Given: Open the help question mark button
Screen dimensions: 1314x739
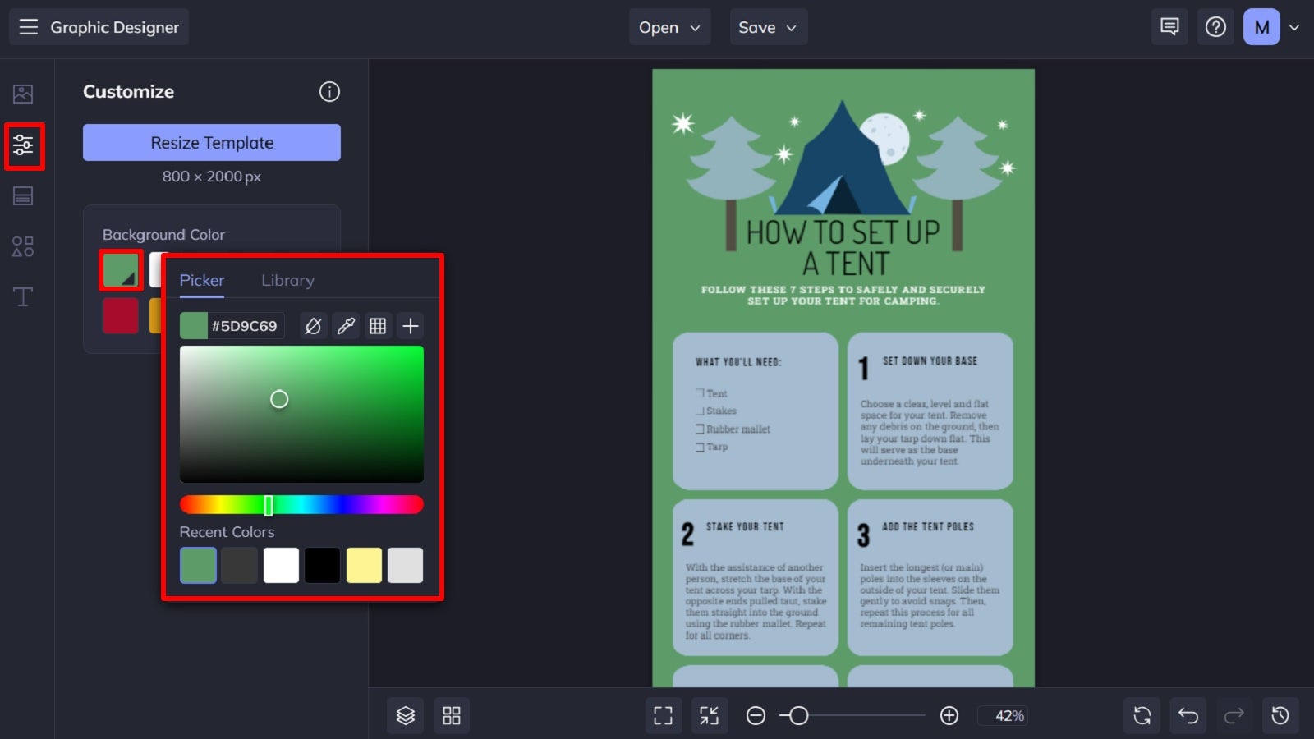Looking at the screenshot, I should [x=1215, y=26].
